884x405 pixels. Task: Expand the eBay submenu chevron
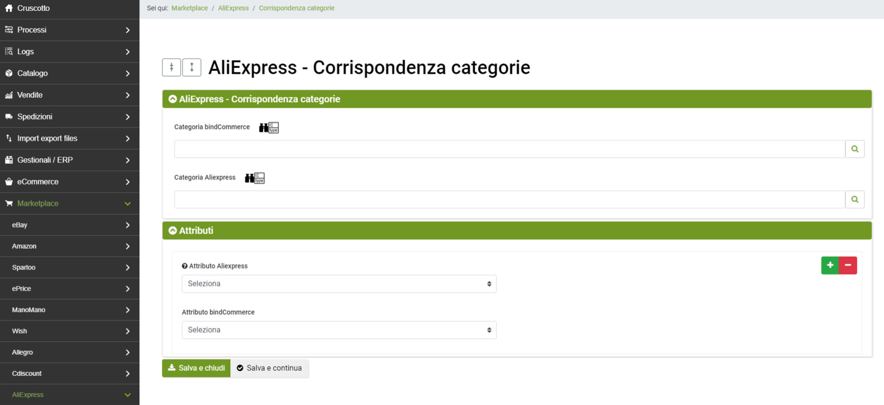pos(128,225)
